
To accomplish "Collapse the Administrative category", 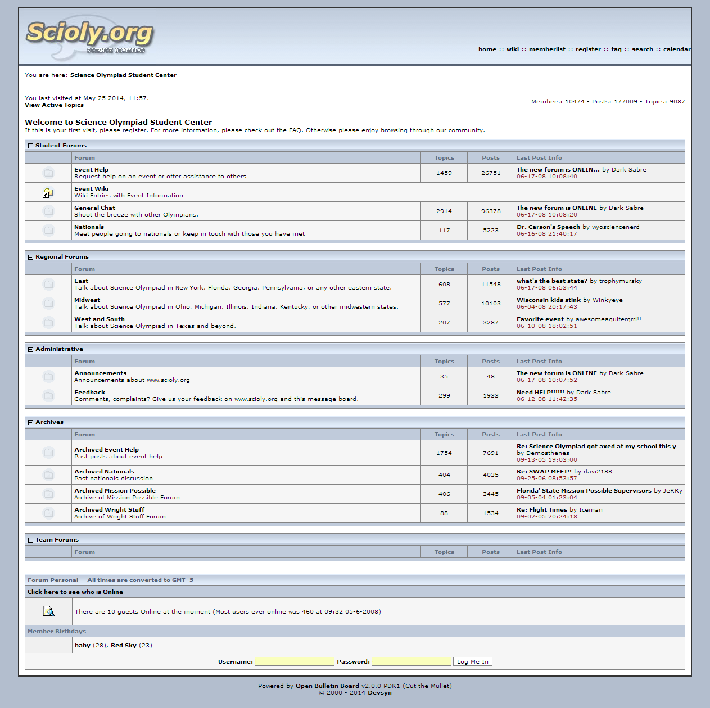I will click(x=31, y=349).
